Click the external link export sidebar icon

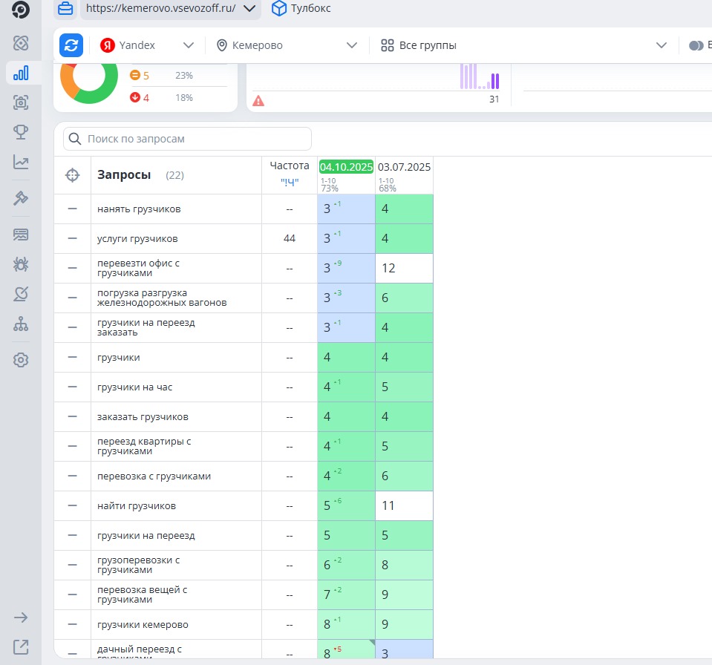[21, 647]
